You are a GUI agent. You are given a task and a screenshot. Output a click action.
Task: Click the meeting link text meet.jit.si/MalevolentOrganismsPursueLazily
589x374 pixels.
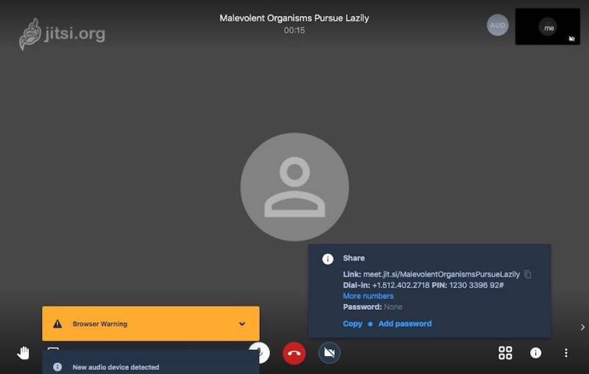click(441, 274)
